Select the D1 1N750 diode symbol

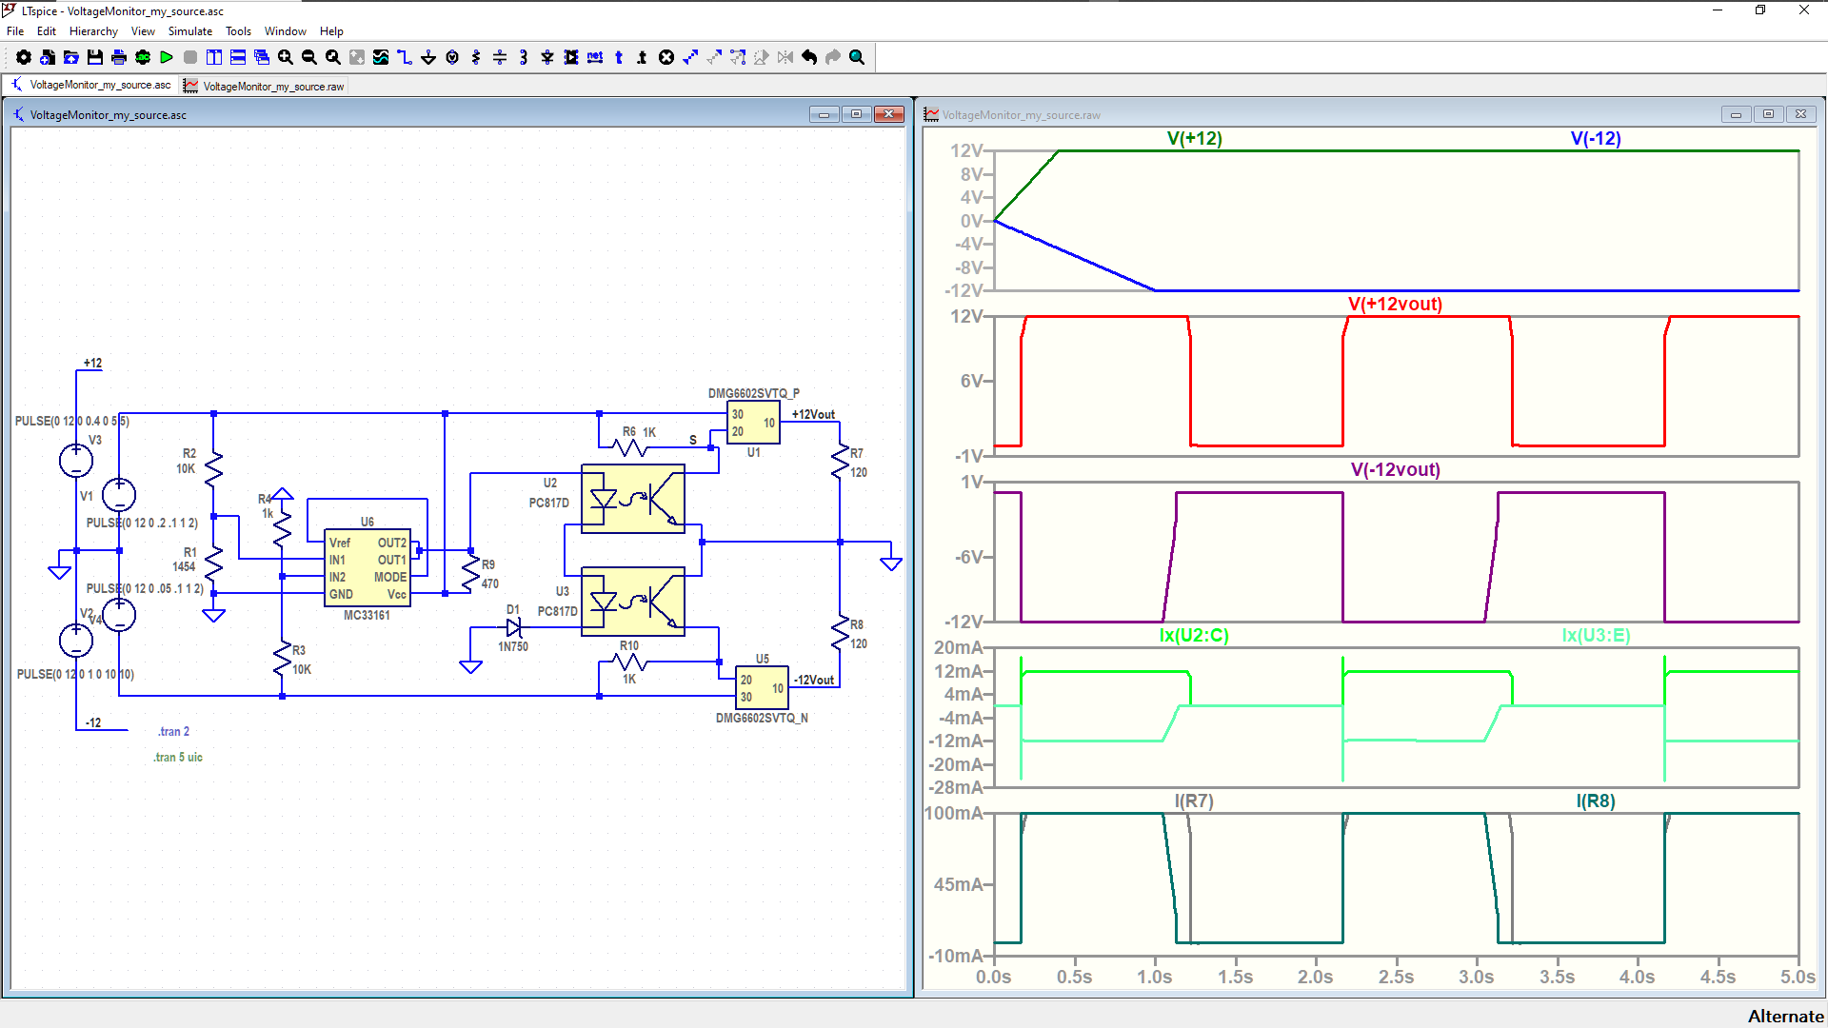514,627
